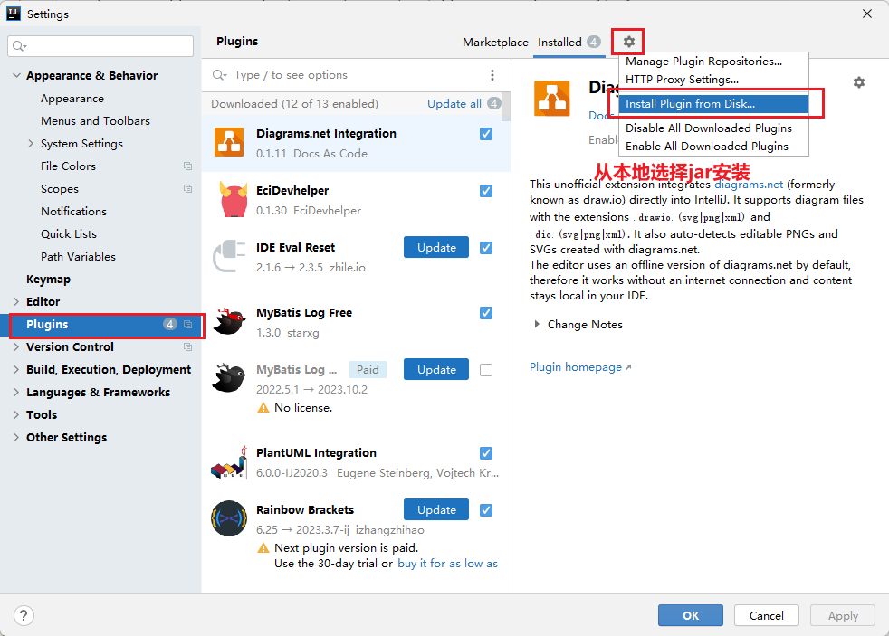889x636 pixels.
Task: Click the buy it for as low as link
Action: click(447, 564)
